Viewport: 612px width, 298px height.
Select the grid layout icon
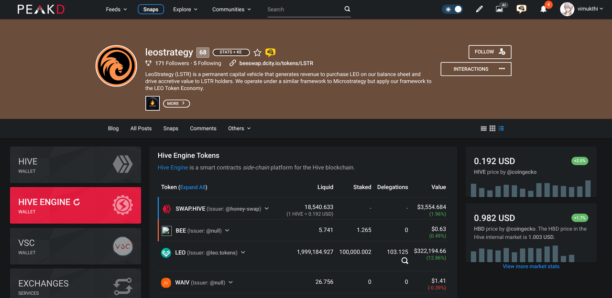tap(492, 128)
